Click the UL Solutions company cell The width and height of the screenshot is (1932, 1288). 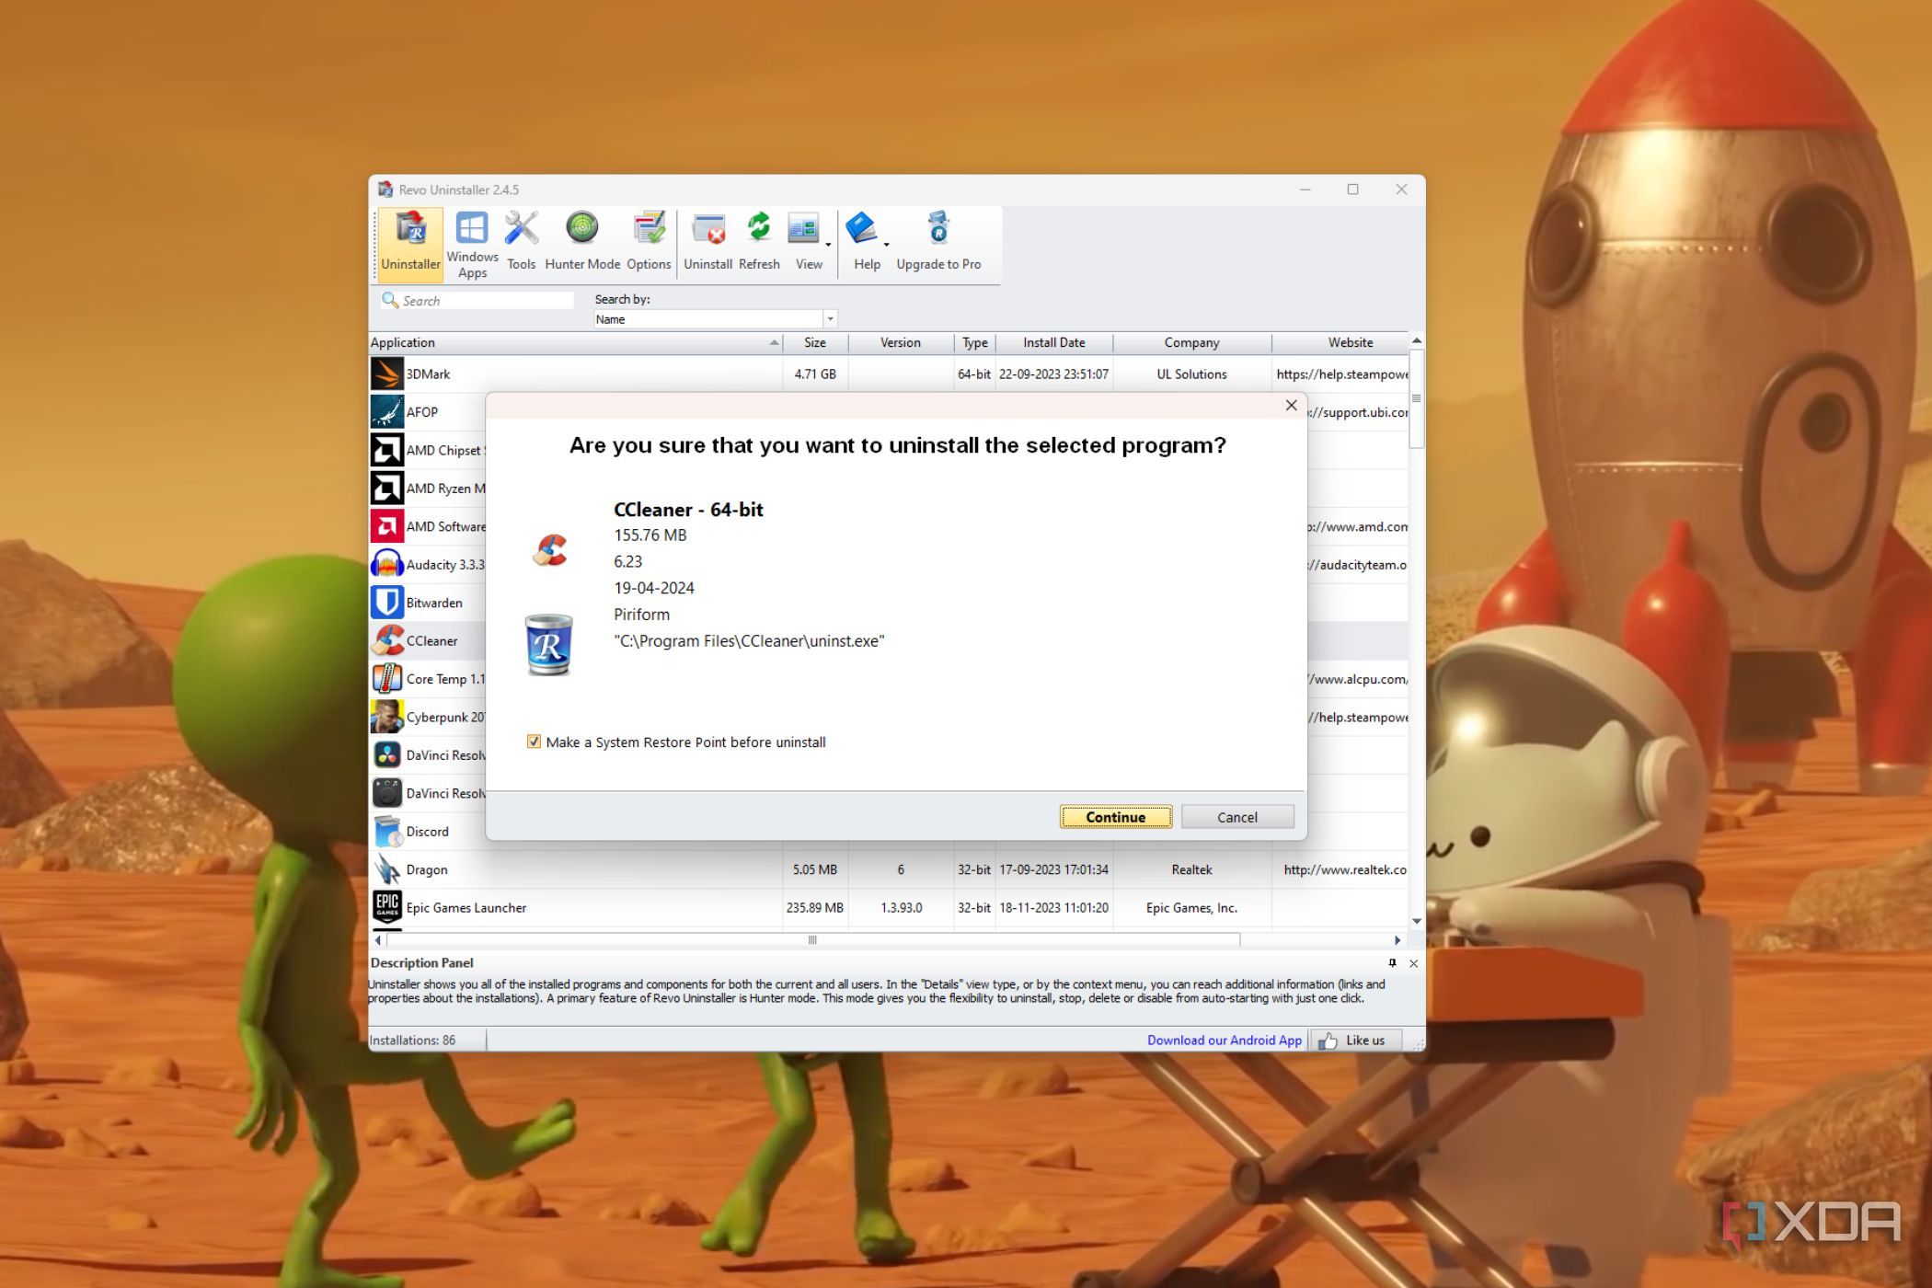(1191, 374)
